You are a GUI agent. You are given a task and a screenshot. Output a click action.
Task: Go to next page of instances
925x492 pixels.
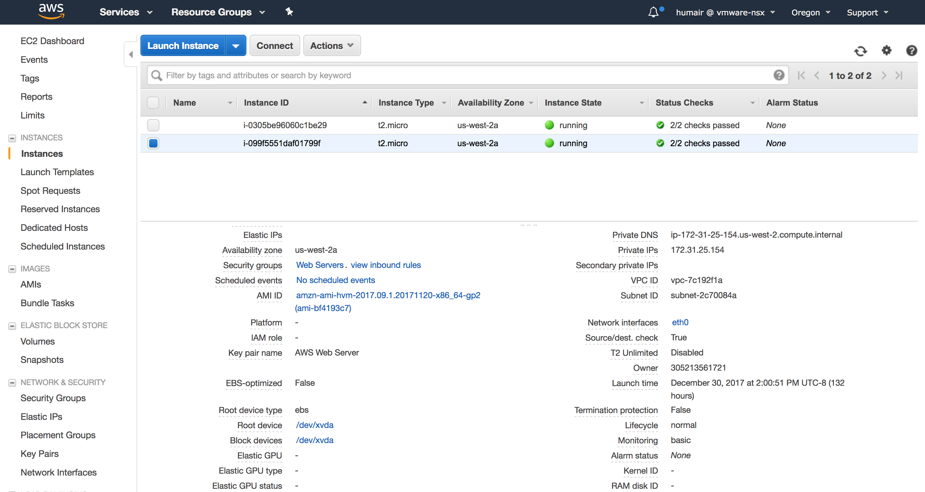884,75
